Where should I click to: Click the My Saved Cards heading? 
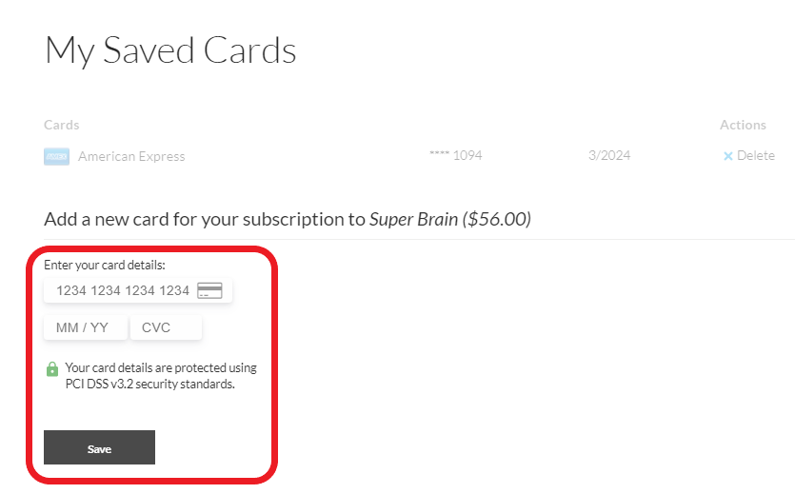[x=170, y=50]
